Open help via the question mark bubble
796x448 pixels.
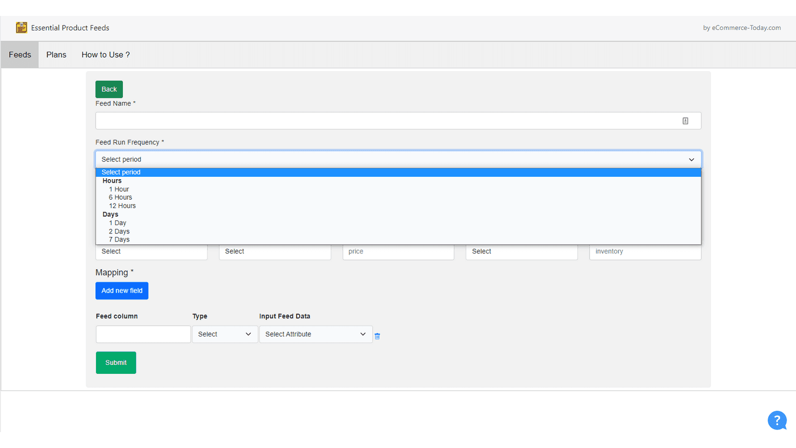coord(777,420)
